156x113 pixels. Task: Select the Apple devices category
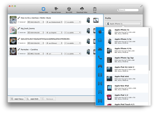(x=100, y=32)
